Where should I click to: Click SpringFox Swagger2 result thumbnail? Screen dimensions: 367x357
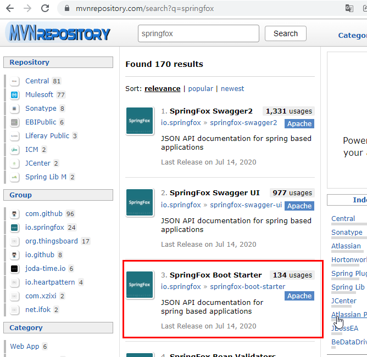coord(140,121)
